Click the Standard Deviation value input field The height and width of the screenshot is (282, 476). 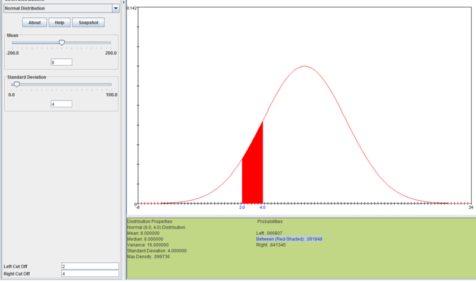pos(61,104)
